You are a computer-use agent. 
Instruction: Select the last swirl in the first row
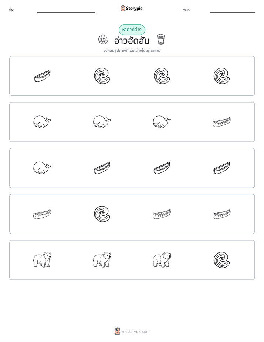pos(221,76)
